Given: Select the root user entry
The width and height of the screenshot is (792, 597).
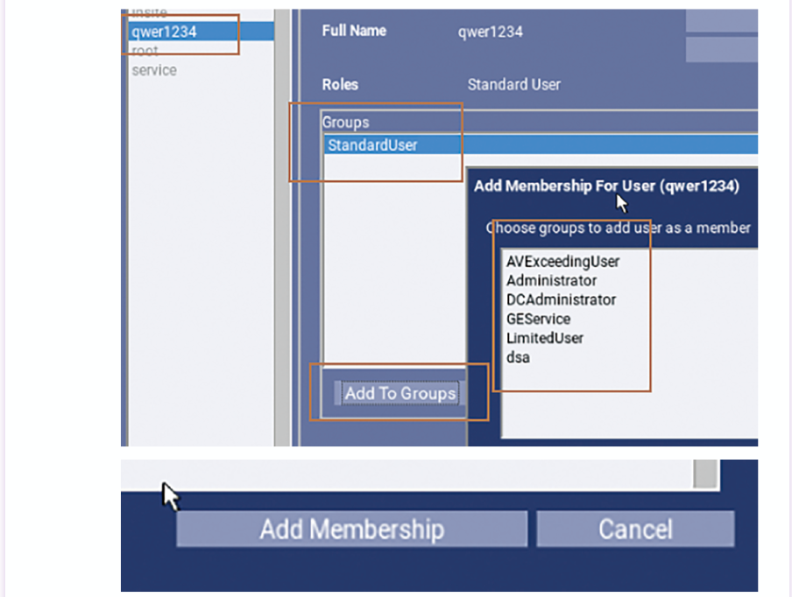Looking at the screenshot, I should click(145, 52).
